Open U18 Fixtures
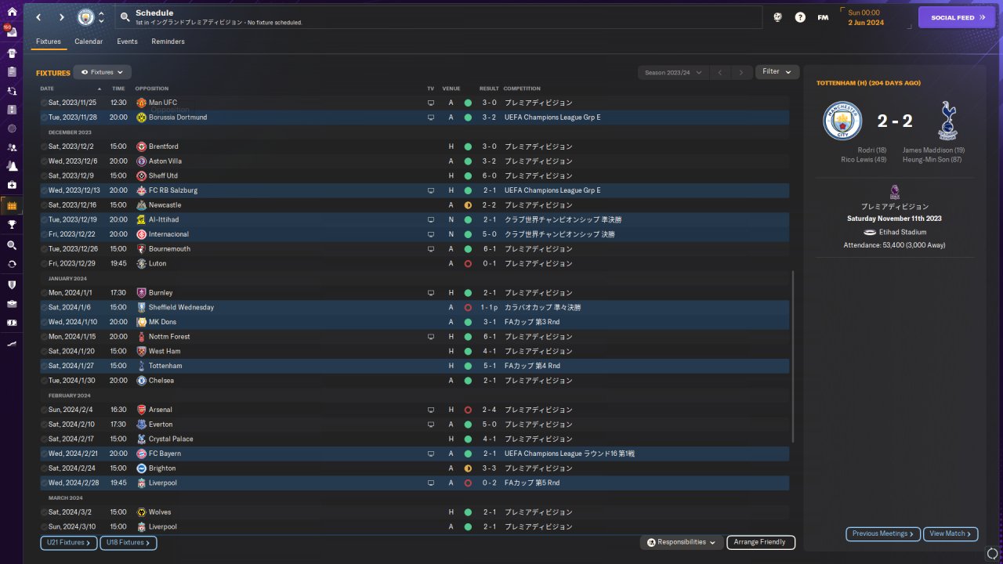Screen dimensions: 1003x564 point(129,542)
